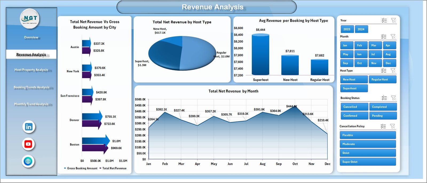This screenshot has height=183, width=427.
Task: Select the Flexible cancellation policy
Action: [367, 135]
